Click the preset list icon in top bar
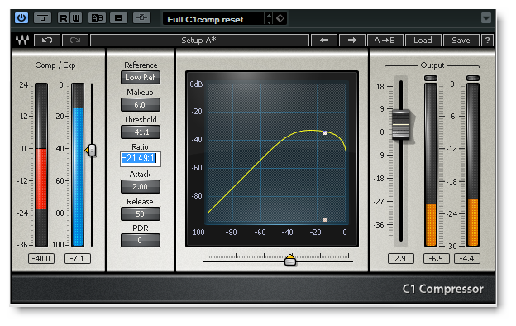 coord(119,17)
